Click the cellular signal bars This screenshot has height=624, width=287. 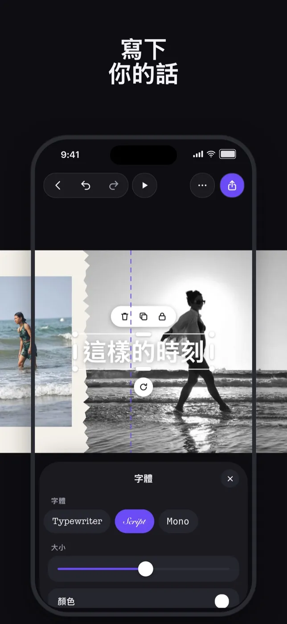198,154
